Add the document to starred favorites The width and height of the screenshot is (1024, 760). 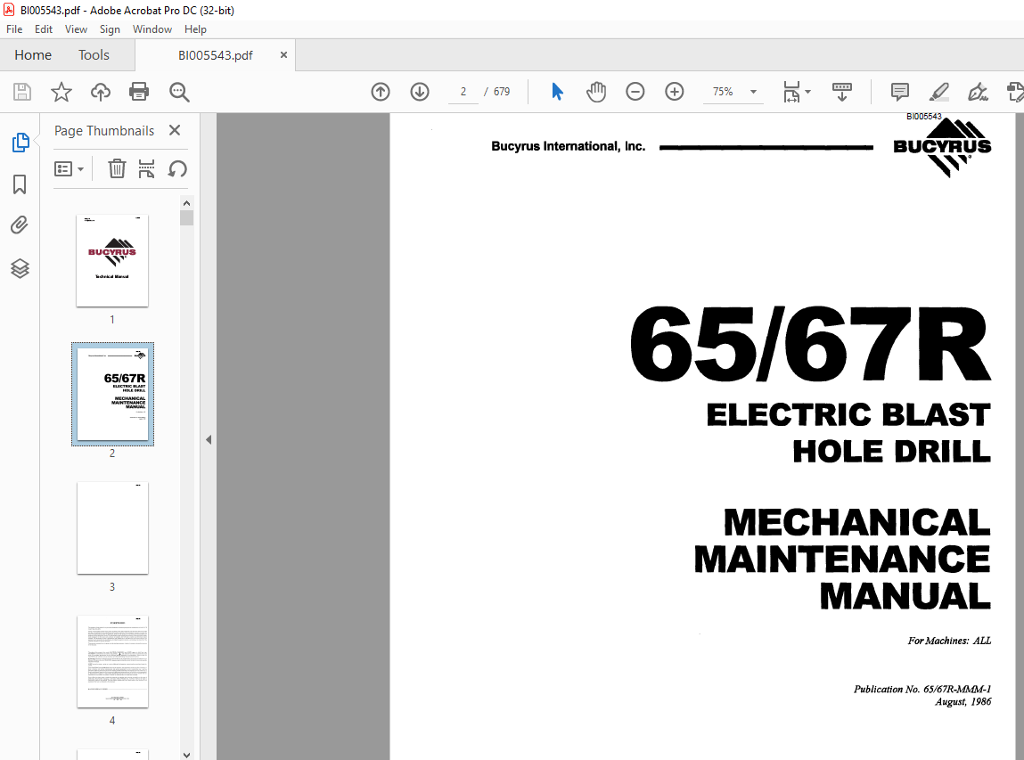click(61, 92)
